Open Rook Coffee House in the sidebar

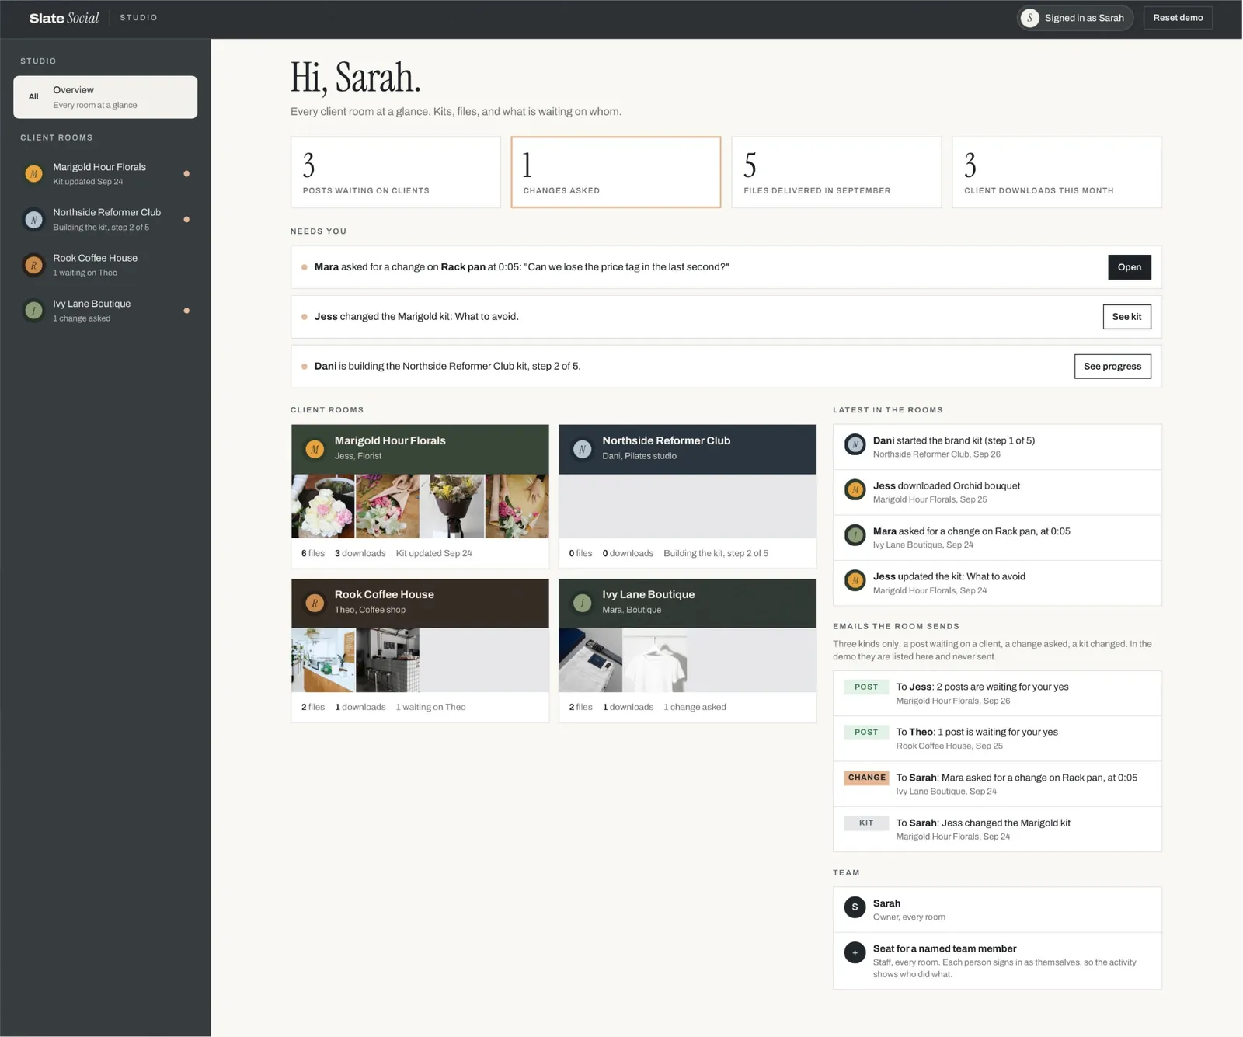click(105, 266)
